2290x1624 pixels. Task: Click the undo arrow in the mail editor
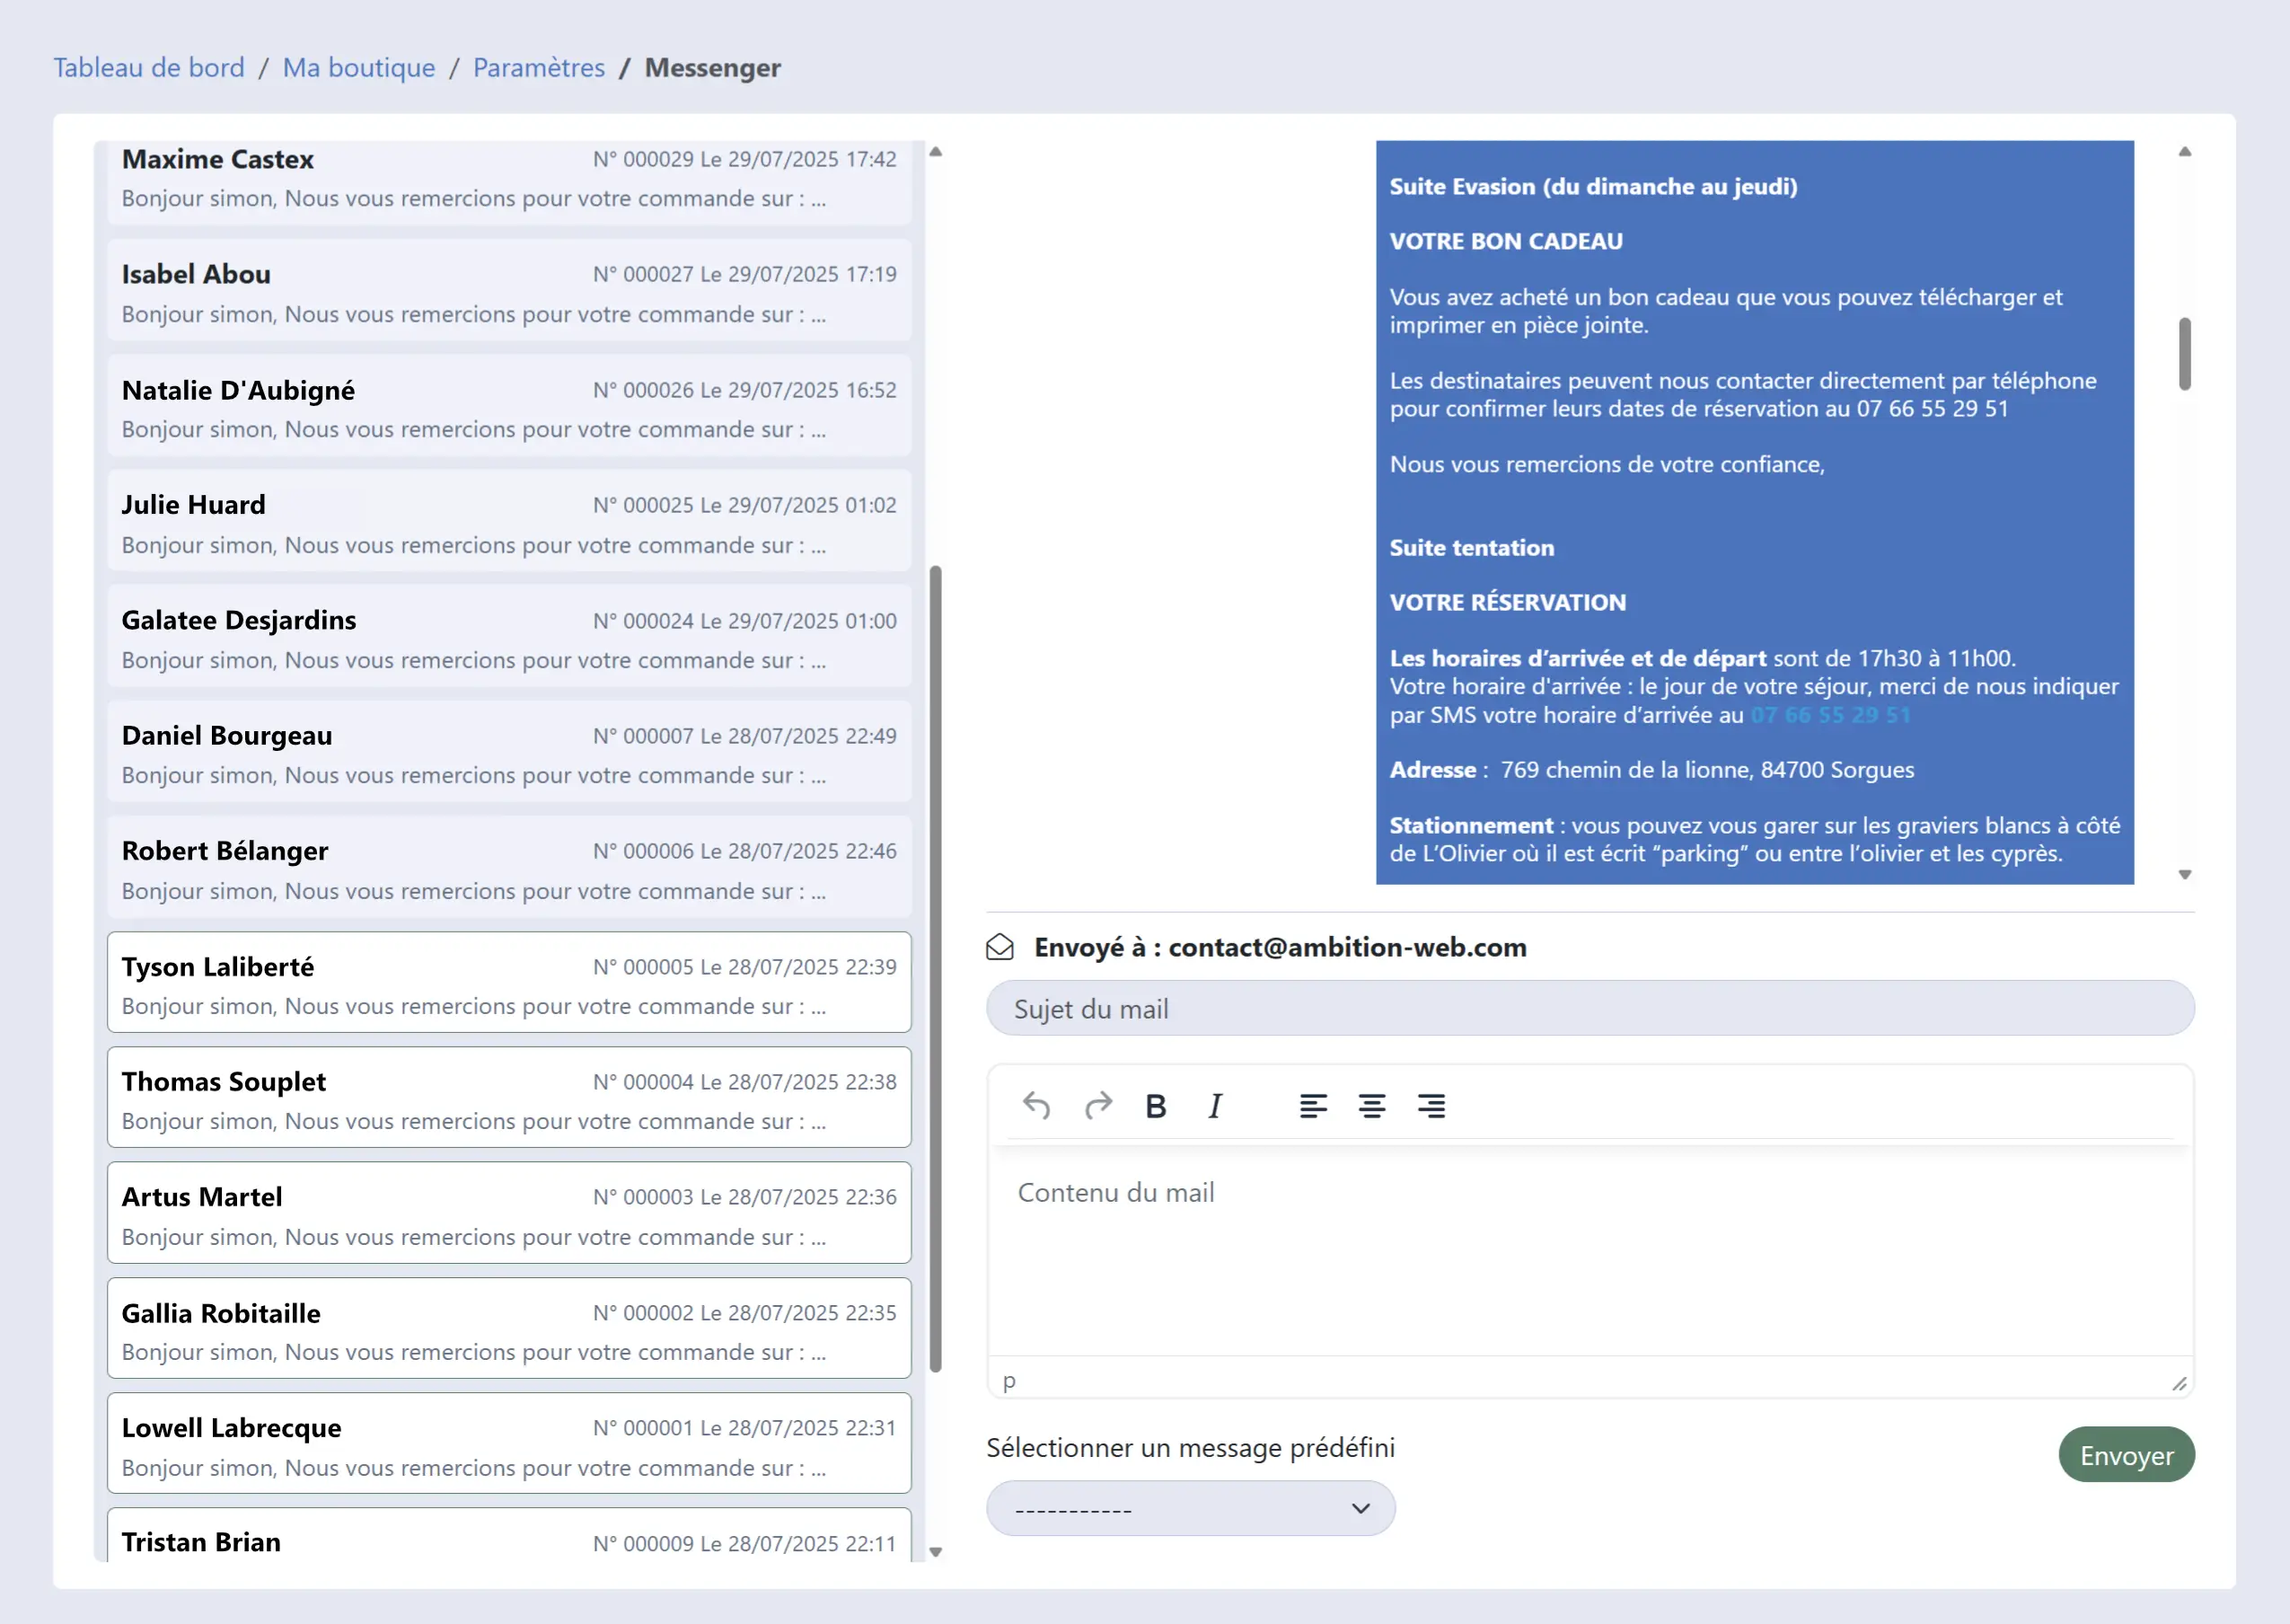1036,1106
